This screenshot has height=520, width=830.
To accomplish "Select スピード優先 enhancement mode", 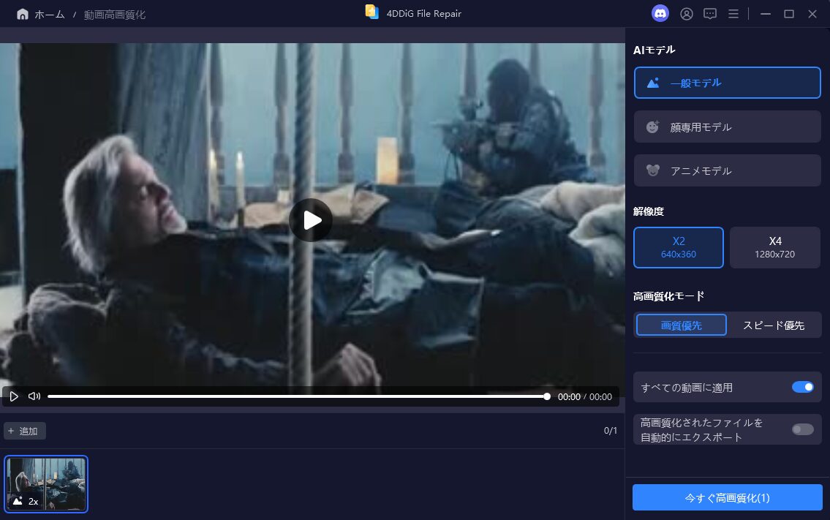I will (774, 325).
